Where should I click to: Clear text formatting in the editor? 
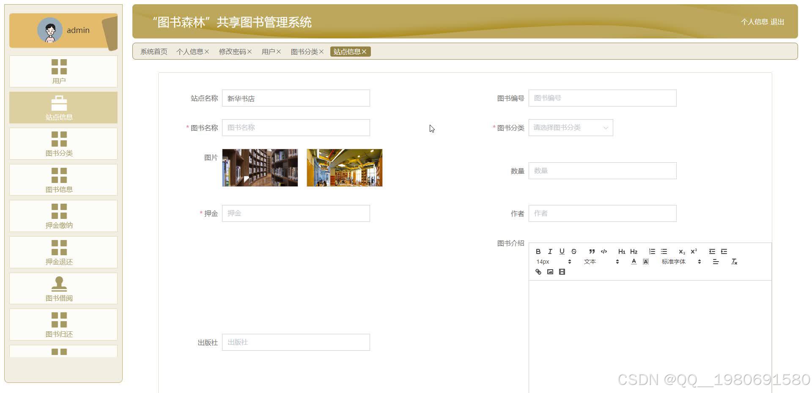tap(734, 262)
